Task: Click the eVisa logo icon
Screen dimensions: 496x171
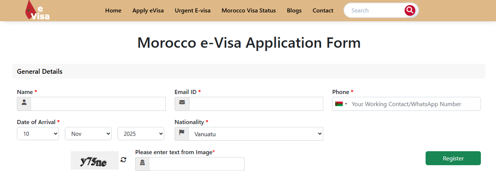Action: [37, 10]
